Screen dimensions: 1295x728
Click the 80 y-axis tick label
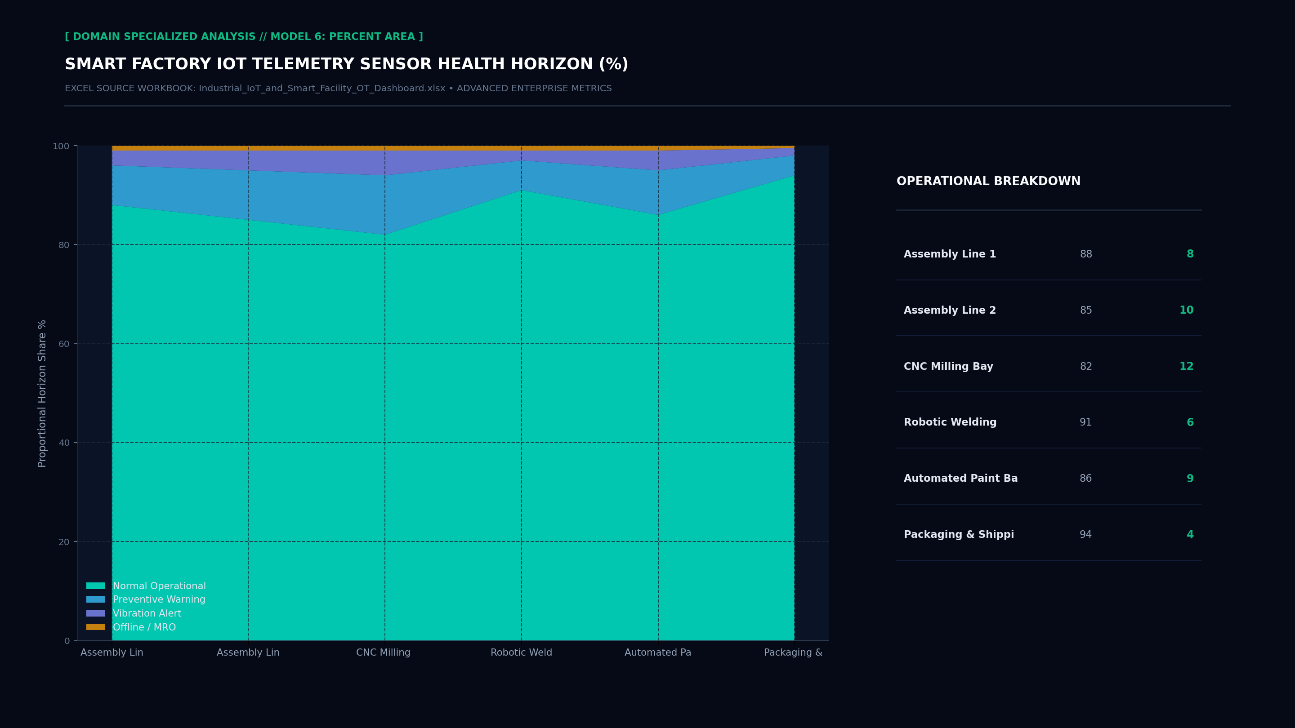[x=64, y=245]
